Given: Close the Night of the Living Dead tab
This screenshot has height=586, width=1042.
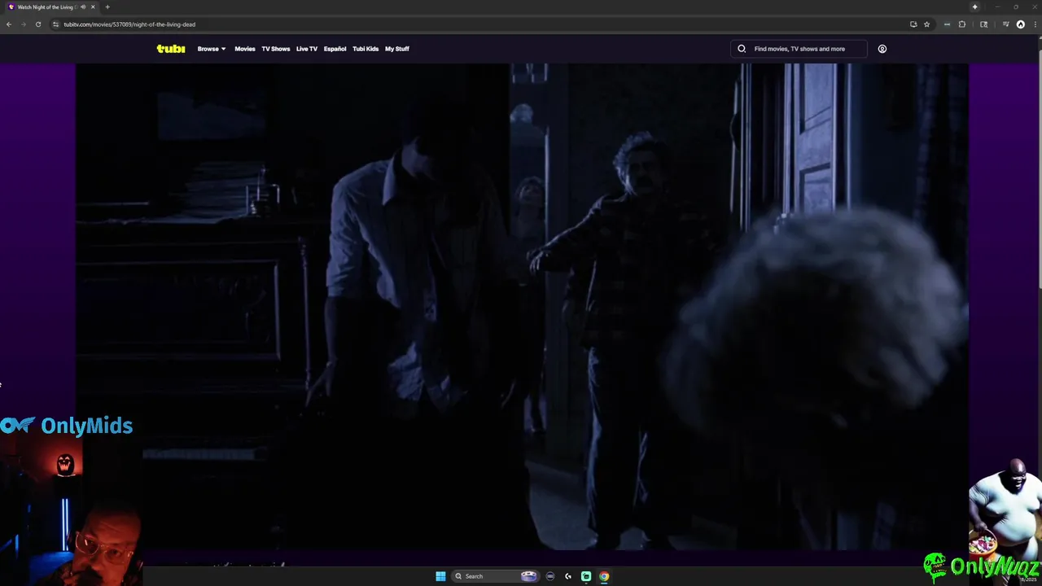Looking at the screenshot, I should [x=93, y=7].
